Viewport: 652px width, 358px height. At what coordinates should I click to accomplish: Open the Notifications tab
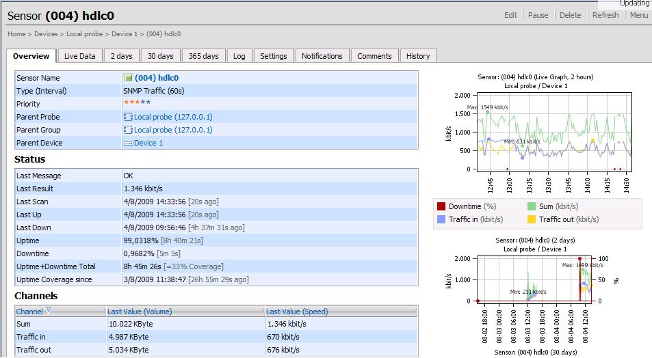coord(322,56)
